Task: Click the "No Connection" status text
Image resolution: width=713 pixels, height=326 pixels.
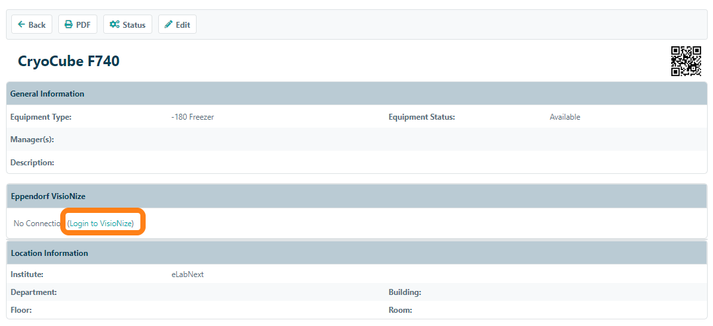Action: pyautogui.click(x=38, y=224)
